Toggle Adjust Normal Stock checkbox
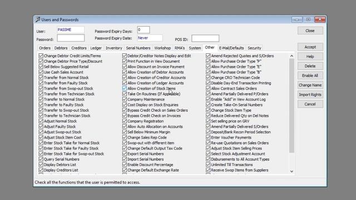The height and width of the screenshot is (200, 356). tap(41, 121)
